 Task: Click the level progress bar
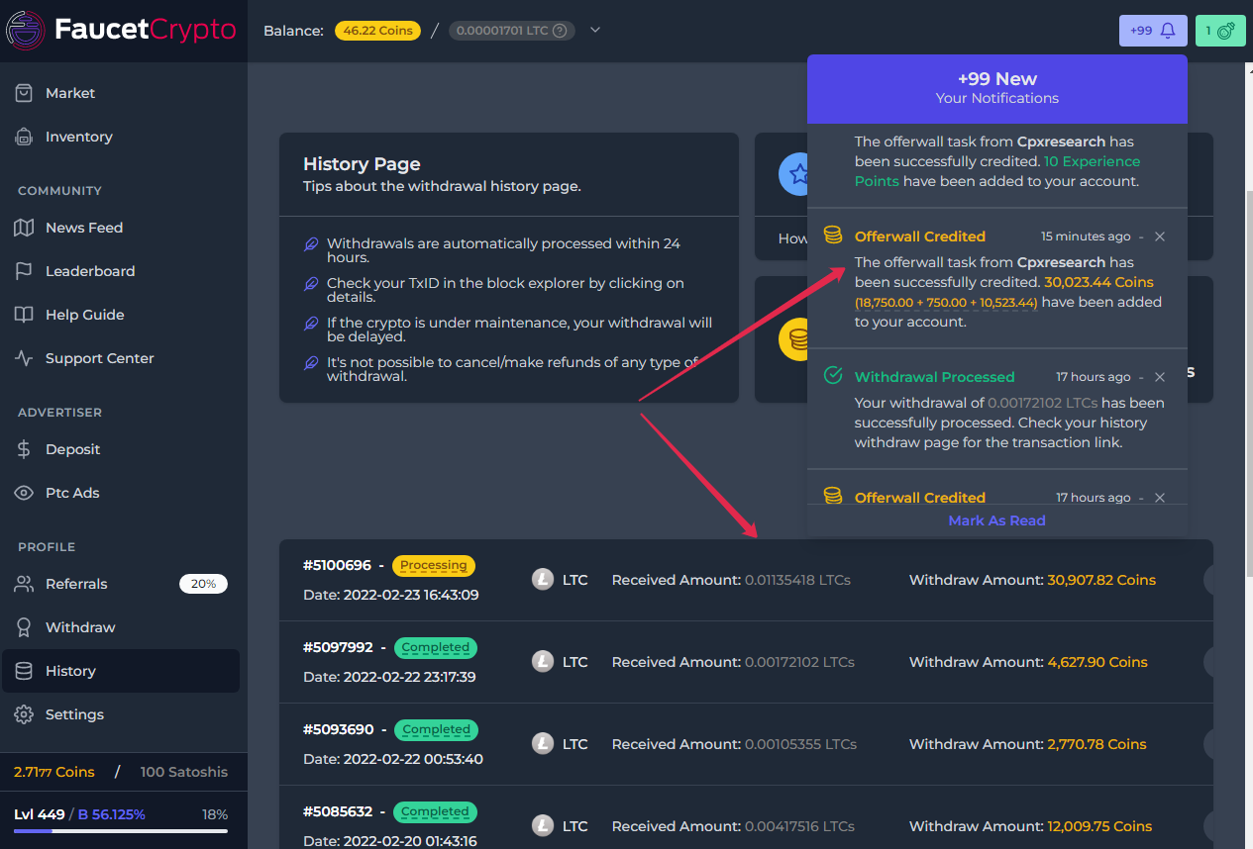121,831
